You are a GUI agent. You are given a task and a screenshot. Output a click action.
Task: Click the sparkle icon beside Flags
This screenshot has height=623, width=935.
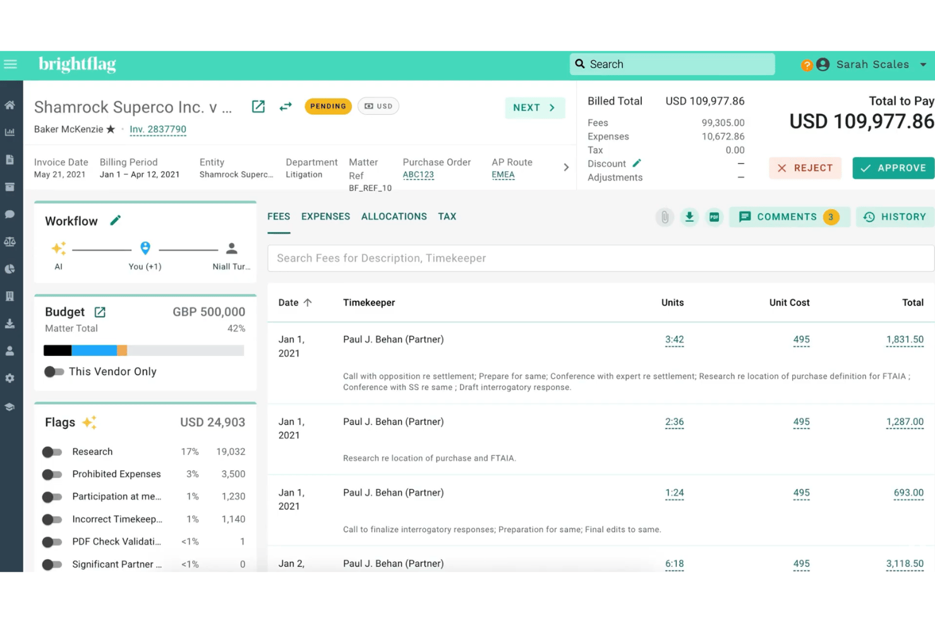coord(89,422)
